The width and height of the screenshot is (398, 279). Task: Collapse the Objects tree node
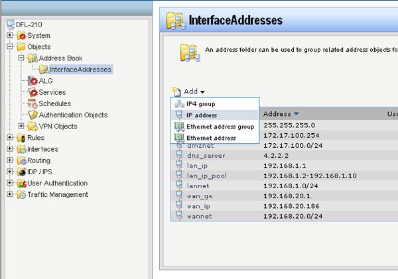pos(10,47)
